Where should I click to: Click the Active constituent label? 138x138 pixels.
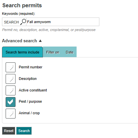coord(33,90)
